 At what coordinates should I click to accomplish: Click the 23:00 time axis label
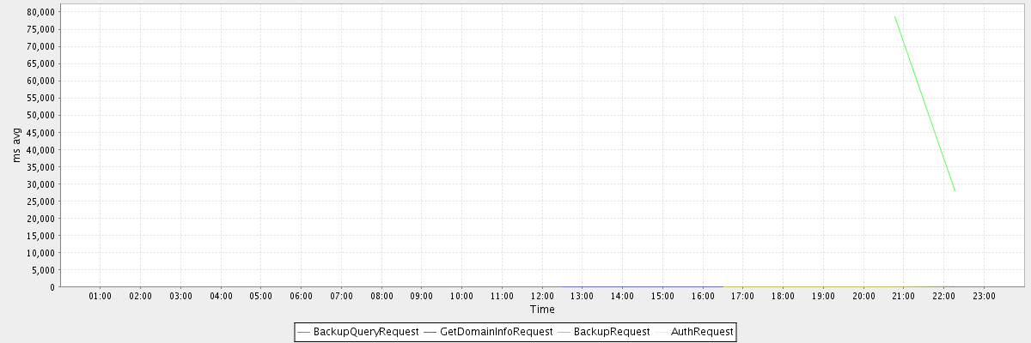point(984,296)
